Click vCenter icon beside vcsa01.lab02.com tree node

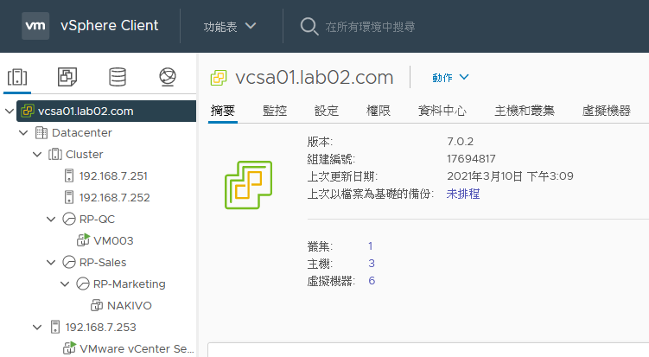pos(28,111)
